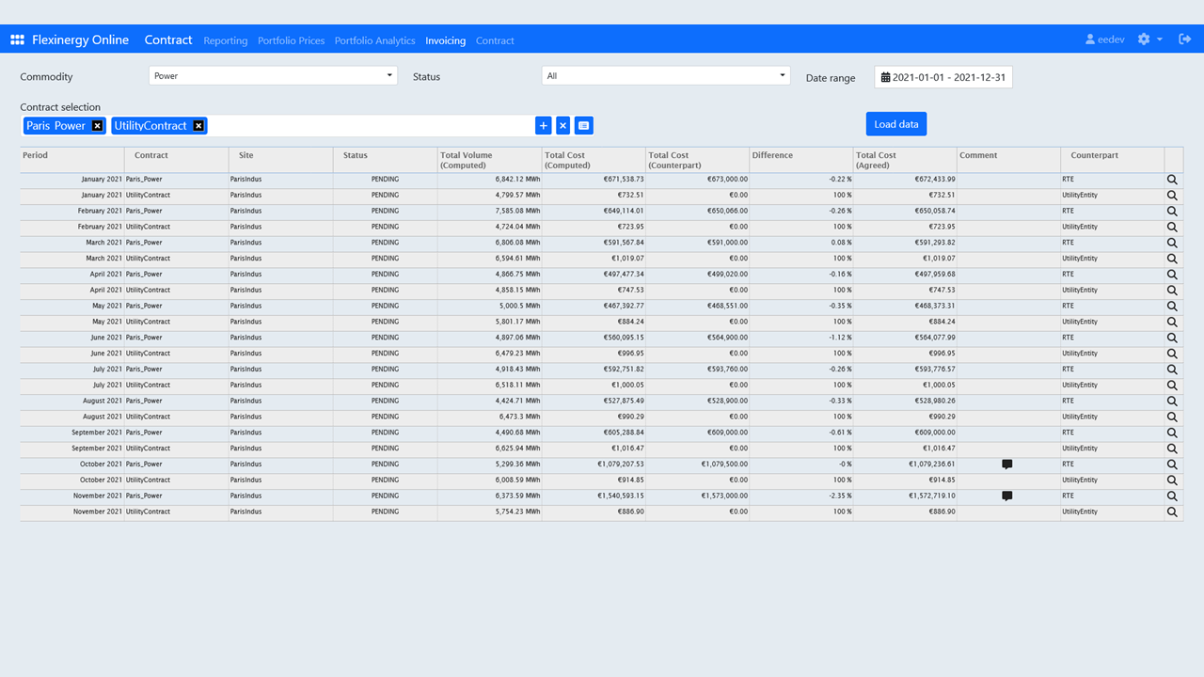This screenshot has height=677, width=1204.
Task: Open the Portfolio Analytics tab
Action: pyautogui.click(x=375, y=40)
